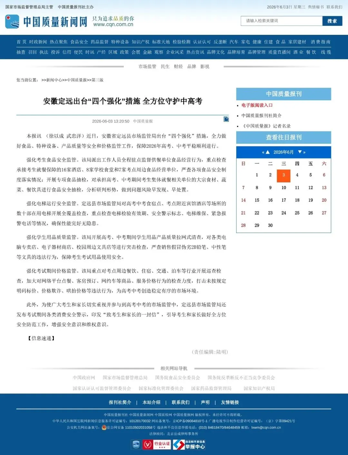Open 线缆 navigation item
The width and height of the screenshot is (348, 455).
(x=326, y=52)
